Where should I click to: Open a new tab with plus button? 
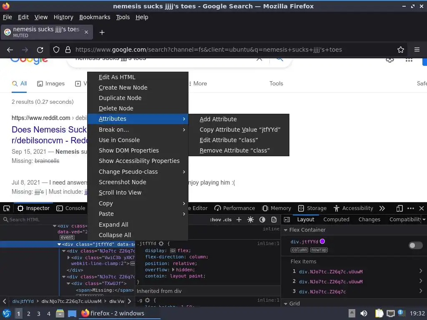click(102, 32)
